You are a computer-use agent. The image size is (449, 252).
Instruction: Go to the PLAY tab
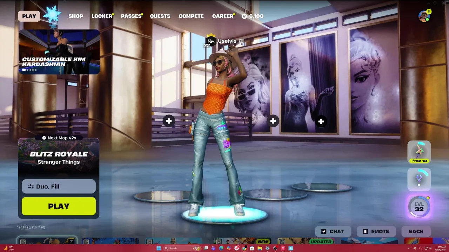point(29,16)
